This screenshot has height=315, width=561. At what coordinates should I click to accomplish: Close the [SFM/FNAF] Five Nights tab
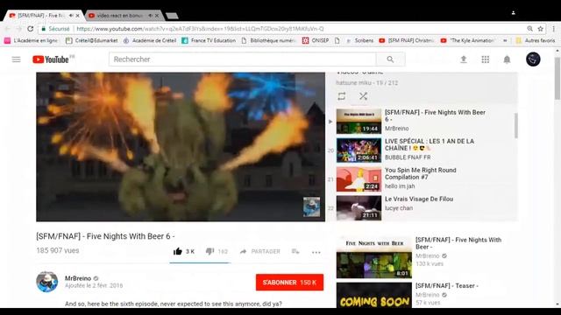[77, 16]
